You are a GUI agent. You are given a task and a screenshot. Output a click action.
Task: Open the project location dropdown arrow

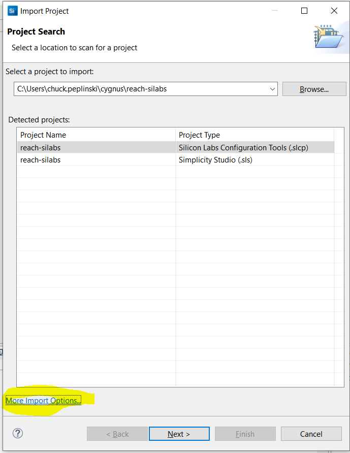pyautogui.click(x=272, y=89)
